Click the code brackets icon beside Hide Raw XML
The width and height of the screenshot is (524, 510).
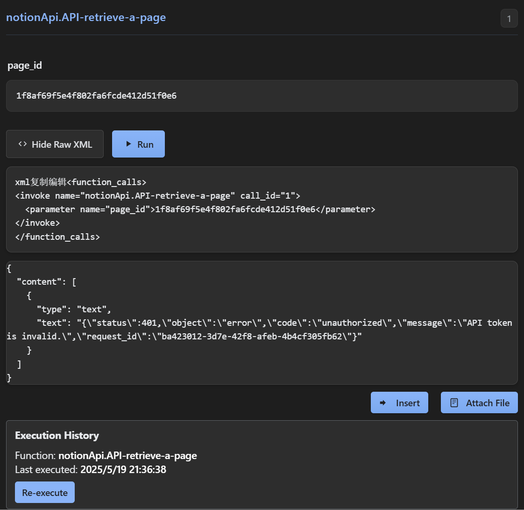click(x=22, y=144)
